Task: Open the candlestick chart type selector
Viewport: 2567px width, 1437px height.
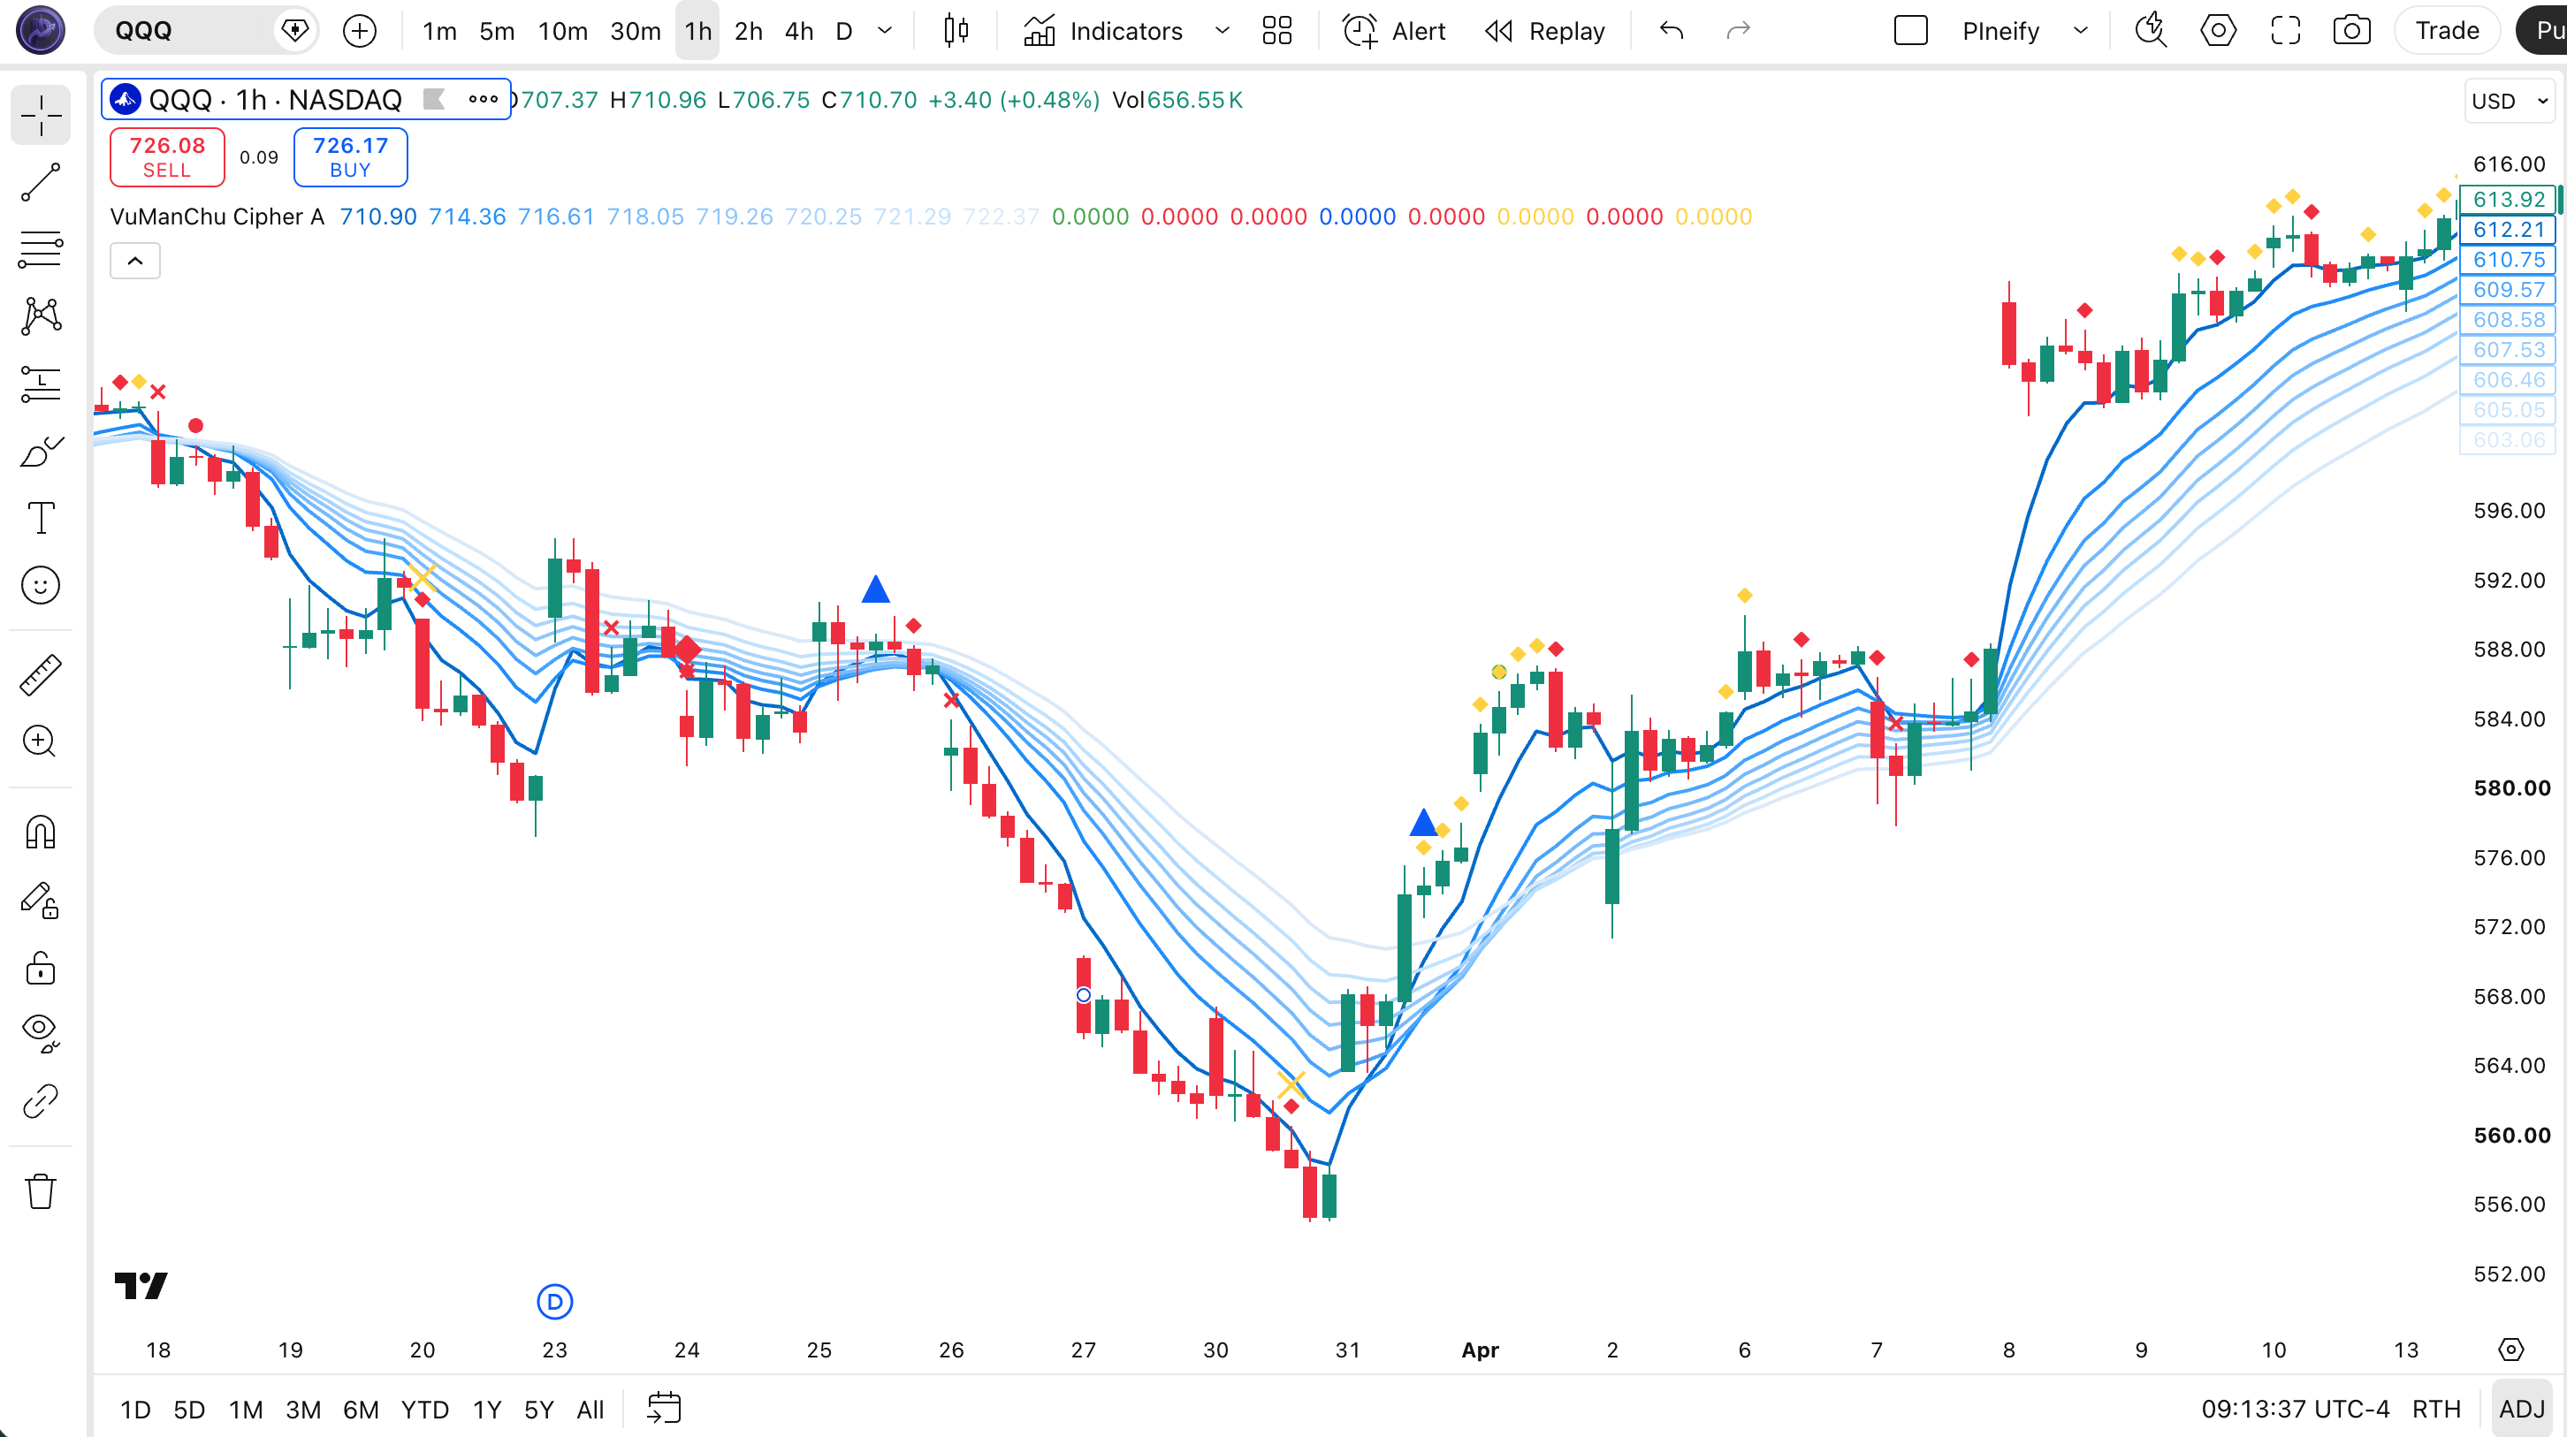Action: pyautogui.click(x=956, y=31)
